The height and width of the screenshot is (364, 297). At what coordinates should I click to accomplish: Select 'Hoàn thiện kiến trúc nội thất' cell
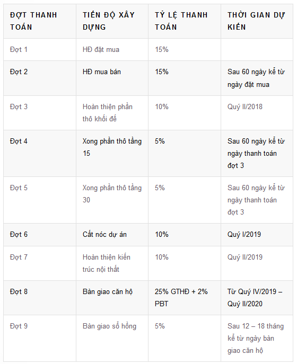click(x=112, y=263)
